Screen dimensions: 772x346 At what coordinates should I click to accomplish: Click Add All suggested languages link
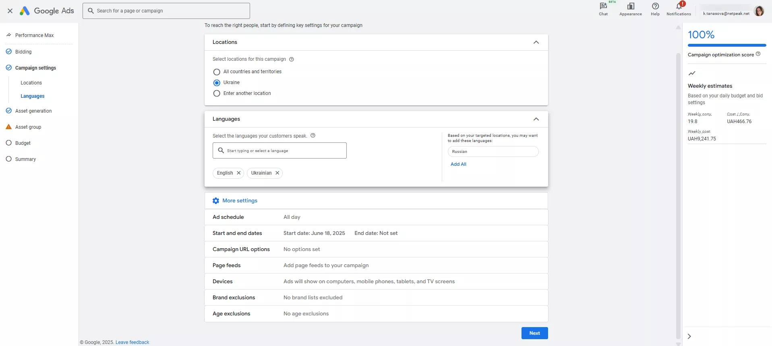(458, 164)
